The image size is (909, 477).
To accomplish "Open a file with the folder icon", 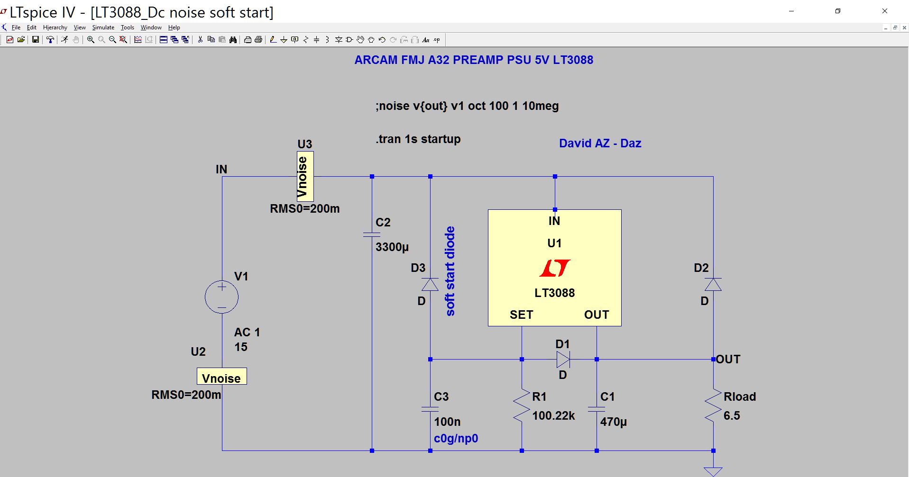I will pos(21,40).
